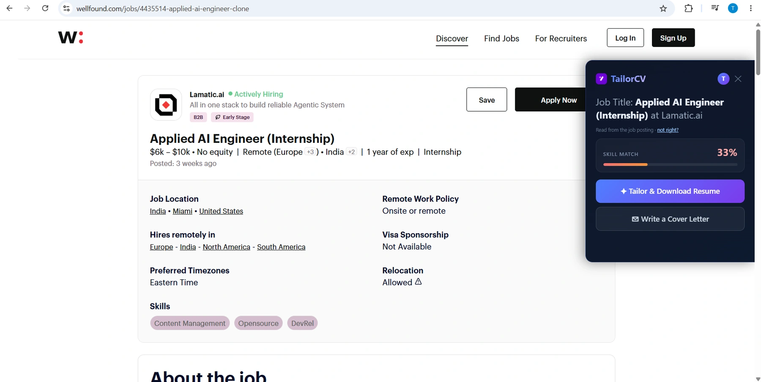Viewport: 761px width, 382px height.
Task: Open the North America link
Action: pyautogui.click(x=227, y=247)
